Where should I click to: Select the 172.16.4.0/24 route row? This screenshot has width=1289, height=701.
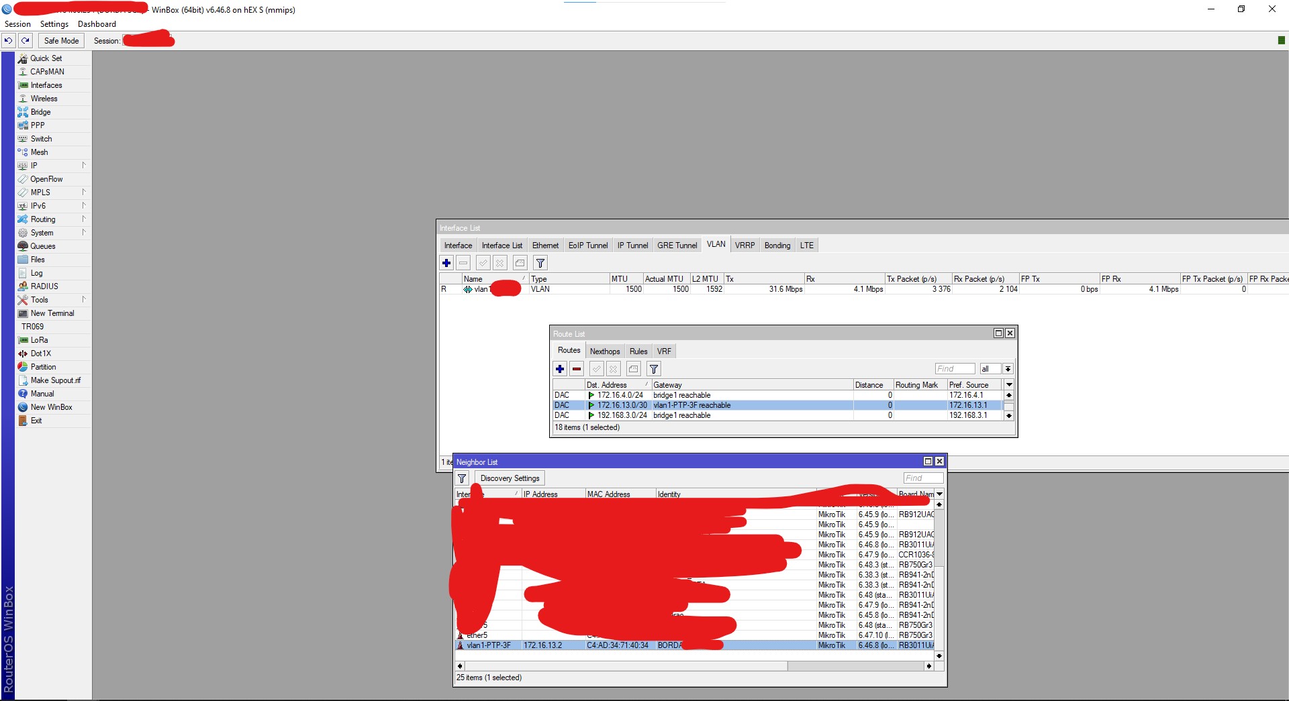tap(779, 395)
